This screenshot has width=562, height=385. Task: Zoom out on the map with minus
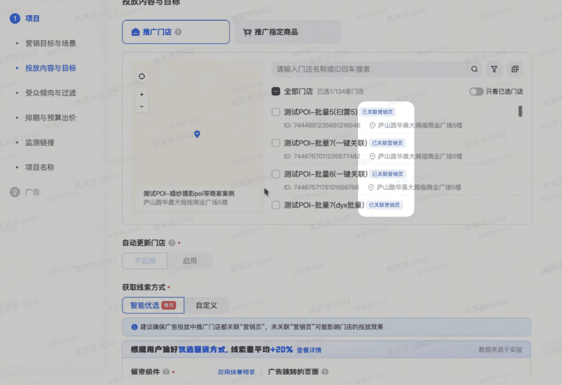[x=141, y=106]
